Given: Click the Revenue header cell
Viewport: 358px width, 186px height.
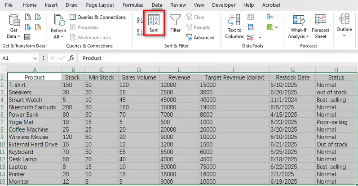Looking at the screenshot, I should [x=179, y=77].
